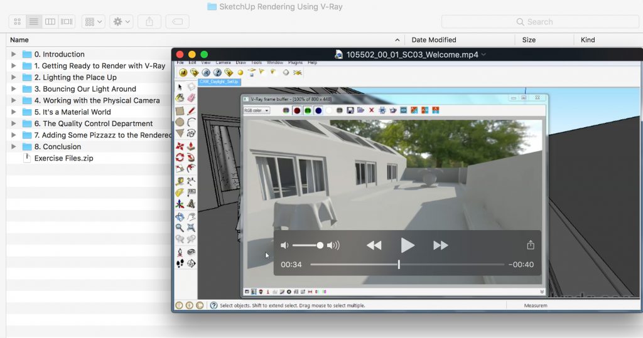Click the V-Ray frame buffer open folder icon

tap(361, 110)
